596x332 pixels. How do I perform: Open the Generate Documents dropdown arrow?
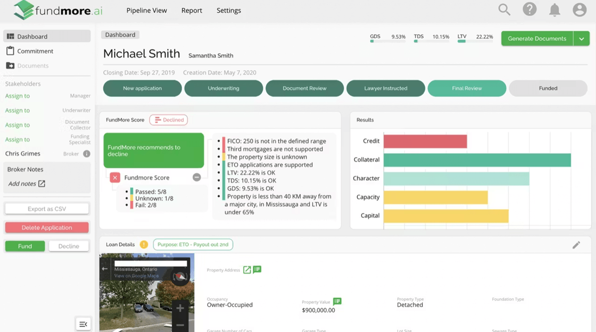582,38
